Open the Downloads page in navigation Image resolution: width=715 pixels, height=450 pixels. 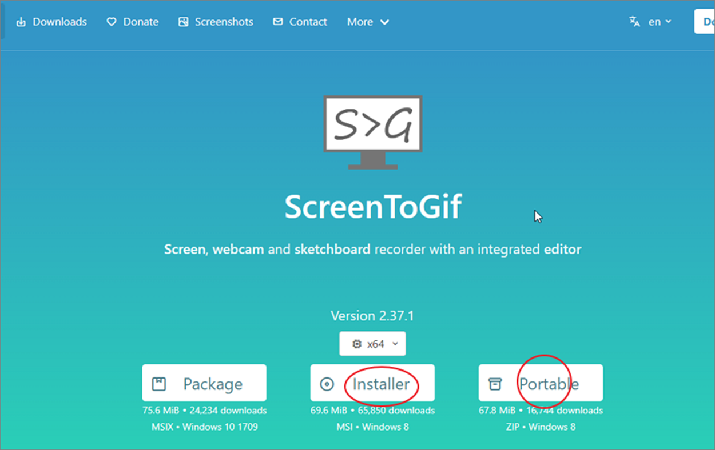pos(51,22)
